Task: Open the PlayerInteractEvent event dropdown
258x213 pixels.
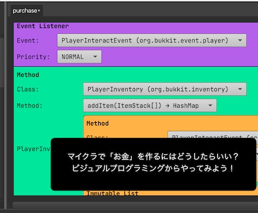Action: click(152, 40)
